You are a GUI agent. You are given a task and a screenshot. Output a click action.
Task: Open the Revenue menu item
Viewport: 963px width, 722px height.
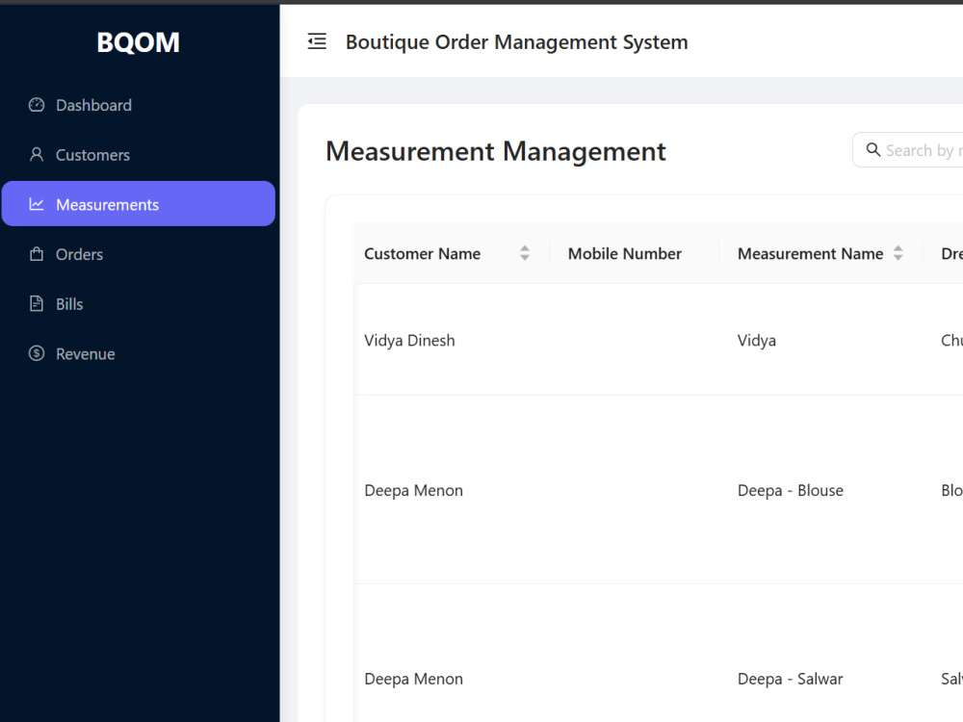138,353
